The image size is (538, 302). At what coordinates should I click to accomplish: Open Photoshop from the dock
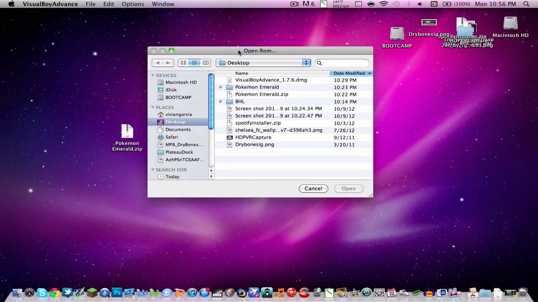pyautogui.click(x=117, y=292)
